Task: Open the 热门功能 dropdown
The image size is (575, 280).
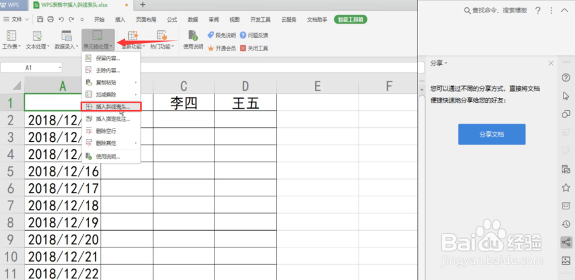Action: [162, 40]
